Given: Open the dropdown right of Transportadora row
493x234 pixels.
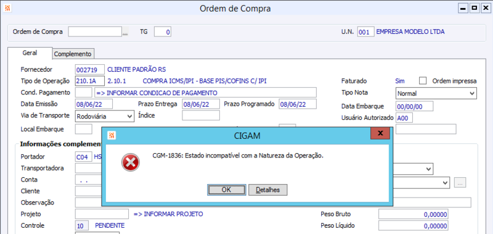Looking at the screenshot, I should point(428,169).
